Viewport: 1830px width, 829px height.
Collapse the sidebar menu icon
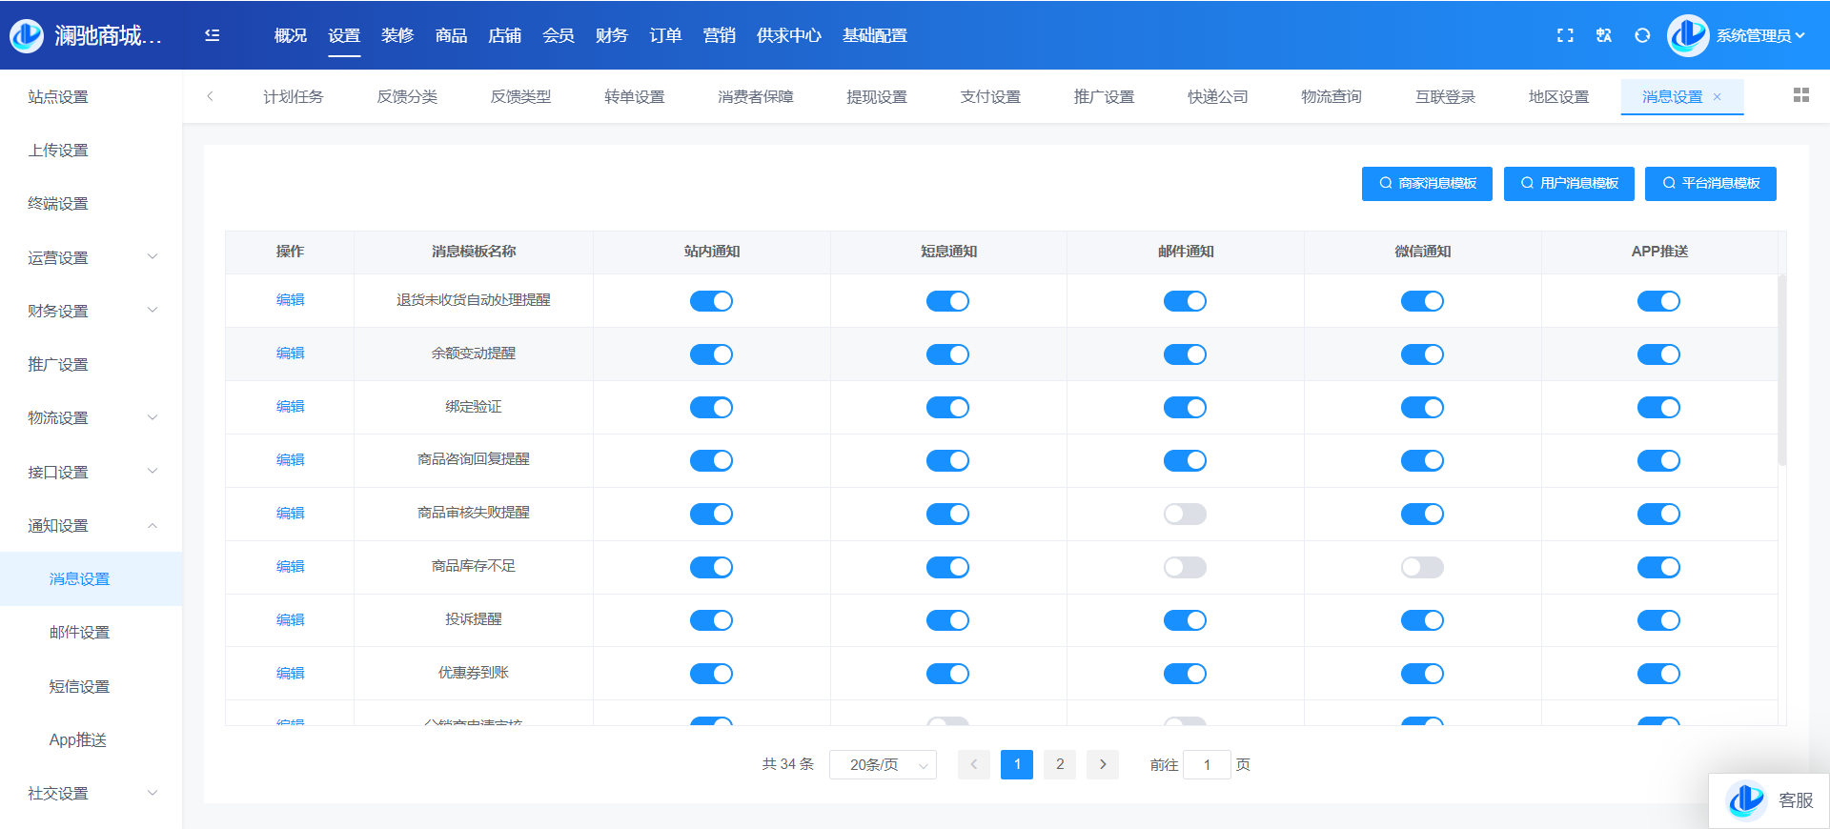(213, 35)
